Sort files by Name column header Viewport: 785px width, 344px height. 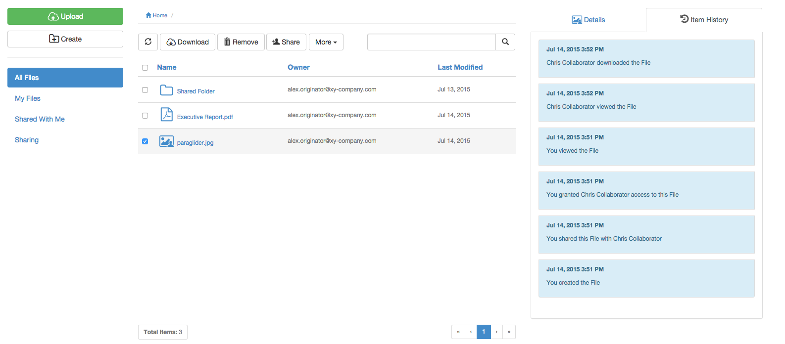pyautogui.click(x=167, y=67)
